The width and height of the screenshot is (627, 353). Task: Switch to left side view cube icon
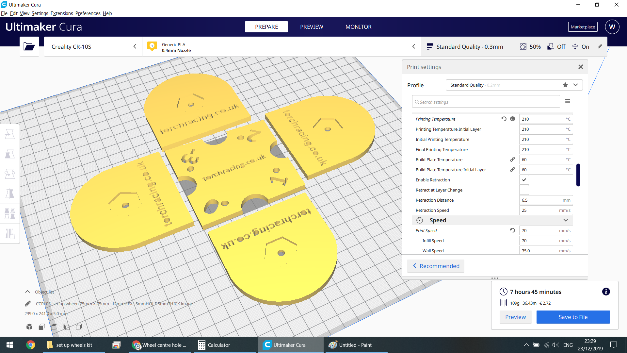coord(67,327)
